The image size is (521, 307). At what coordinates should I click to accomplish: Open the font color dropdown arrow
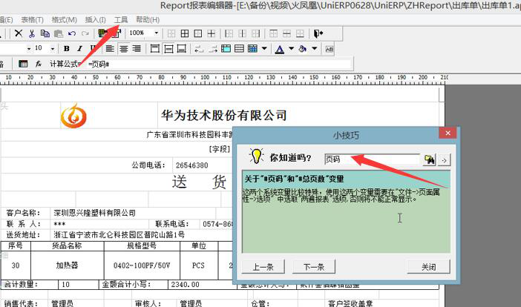pyautogui.click(x=292, y=48)
